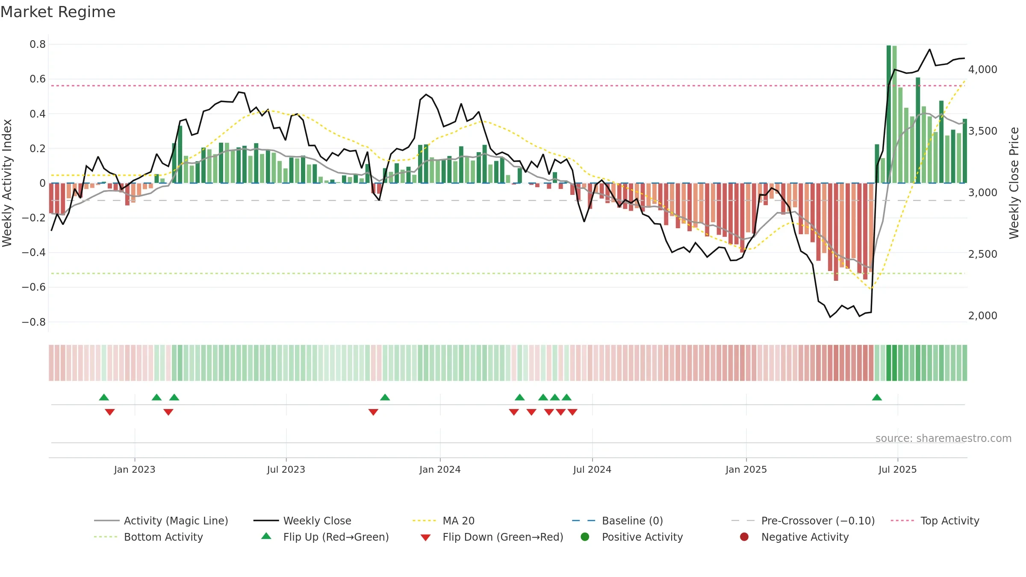Screen dimensions: 1026x577
Task: Click the Baseline (0) legend entry
Action: (617, 521)
